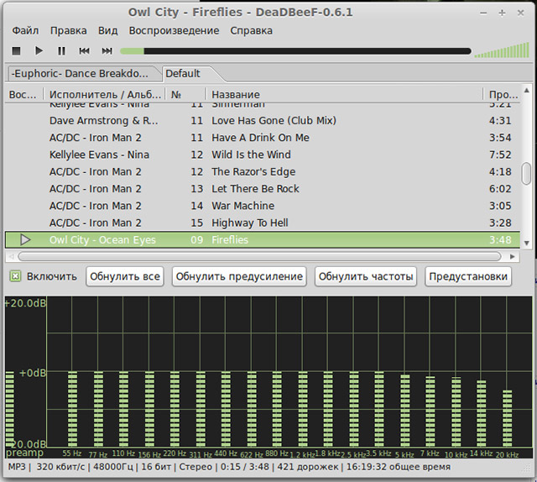Click the Dave Armstrong & R... artist cell
Image resolution: width=537 pixels, height=482 pixels.
point(104,121)
